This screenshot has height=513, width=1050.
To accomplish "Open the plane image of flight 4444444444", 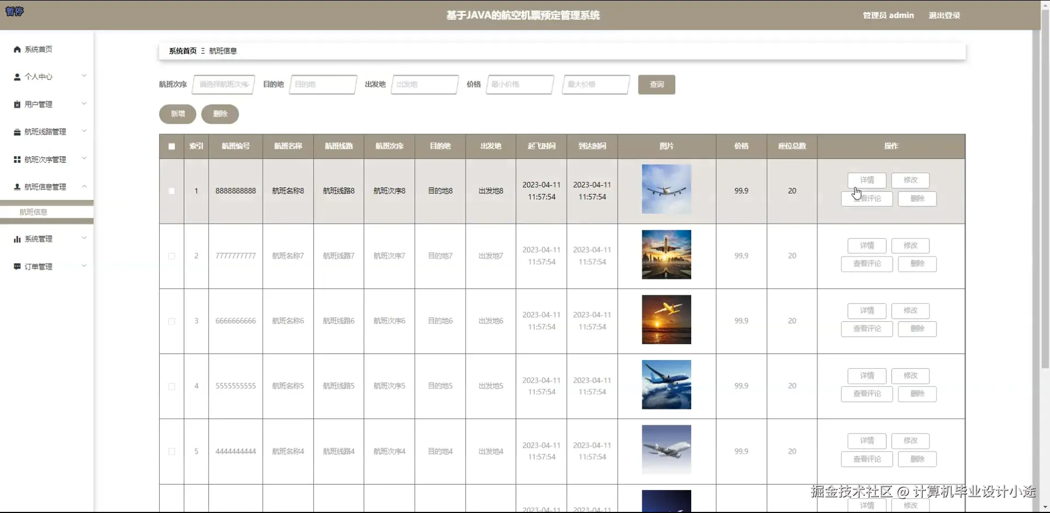I will [667, 450].
